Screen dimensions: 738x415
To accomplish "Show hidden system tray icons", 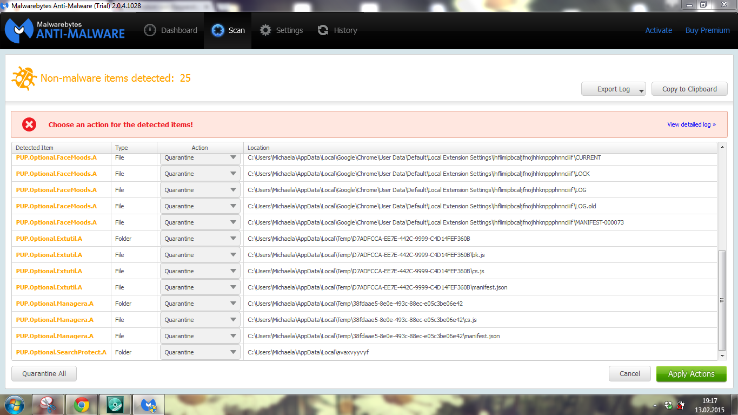I will [x=655, y=405].
